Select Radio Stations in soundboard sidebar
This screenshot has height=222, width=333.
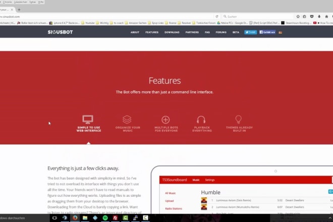174,208
